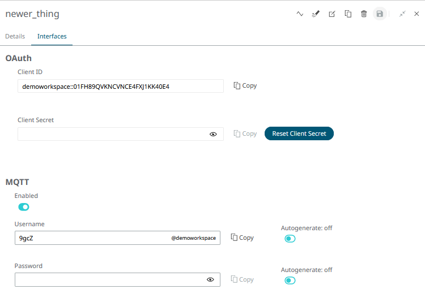Screen dimensions: 425x302
Task: Delete newer_thing with the trash icon
Action: 364,14
